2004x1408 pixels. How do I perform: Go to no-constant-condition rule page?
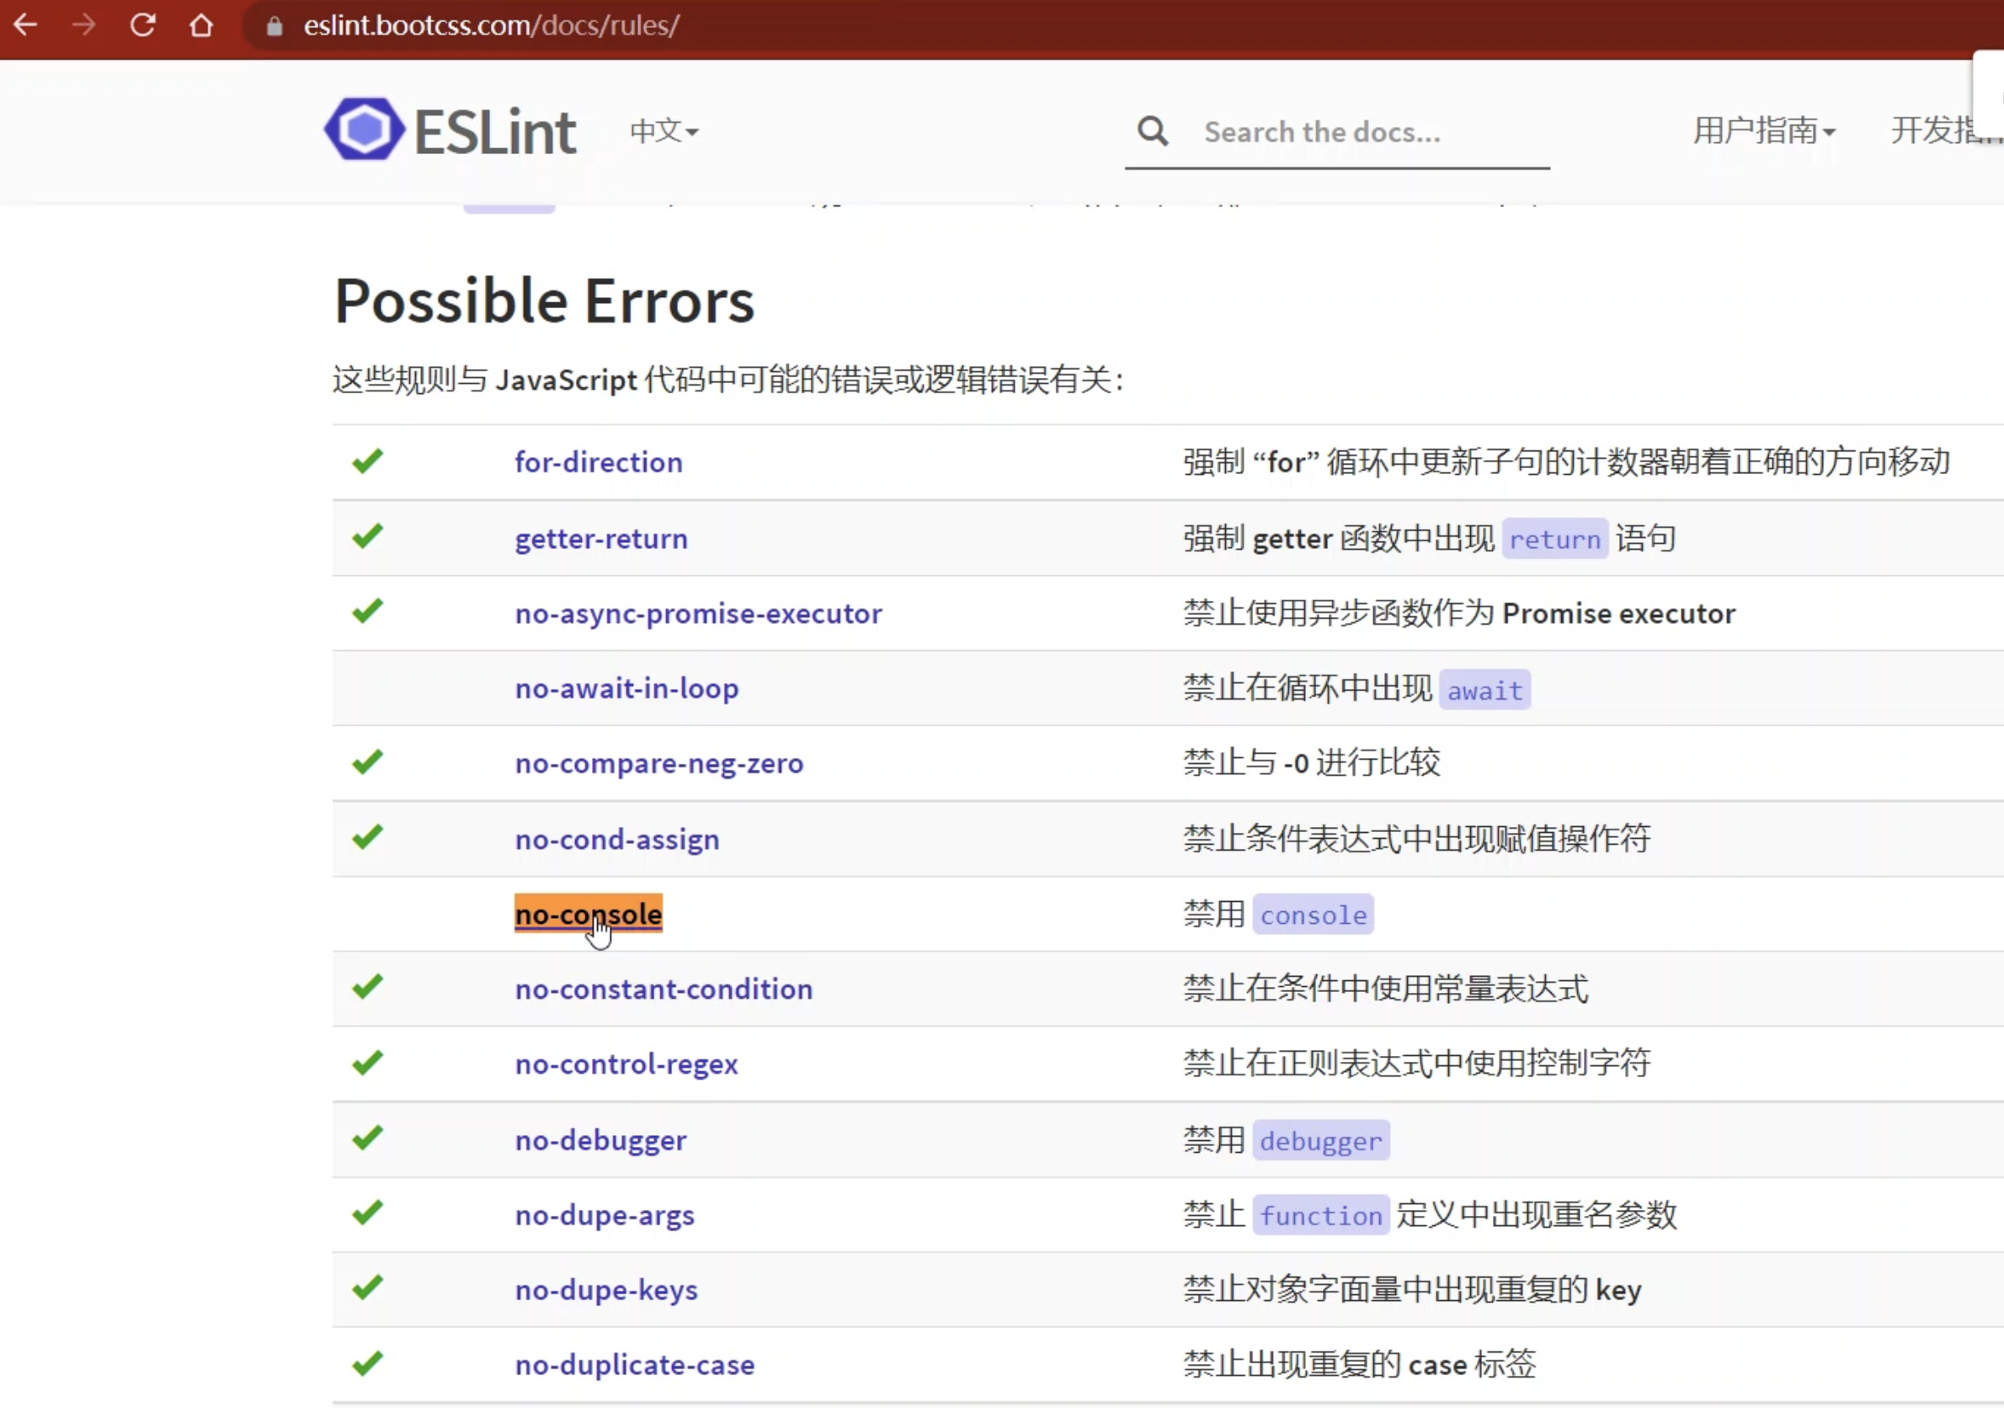pyautogui.click(x=663, y=989)
